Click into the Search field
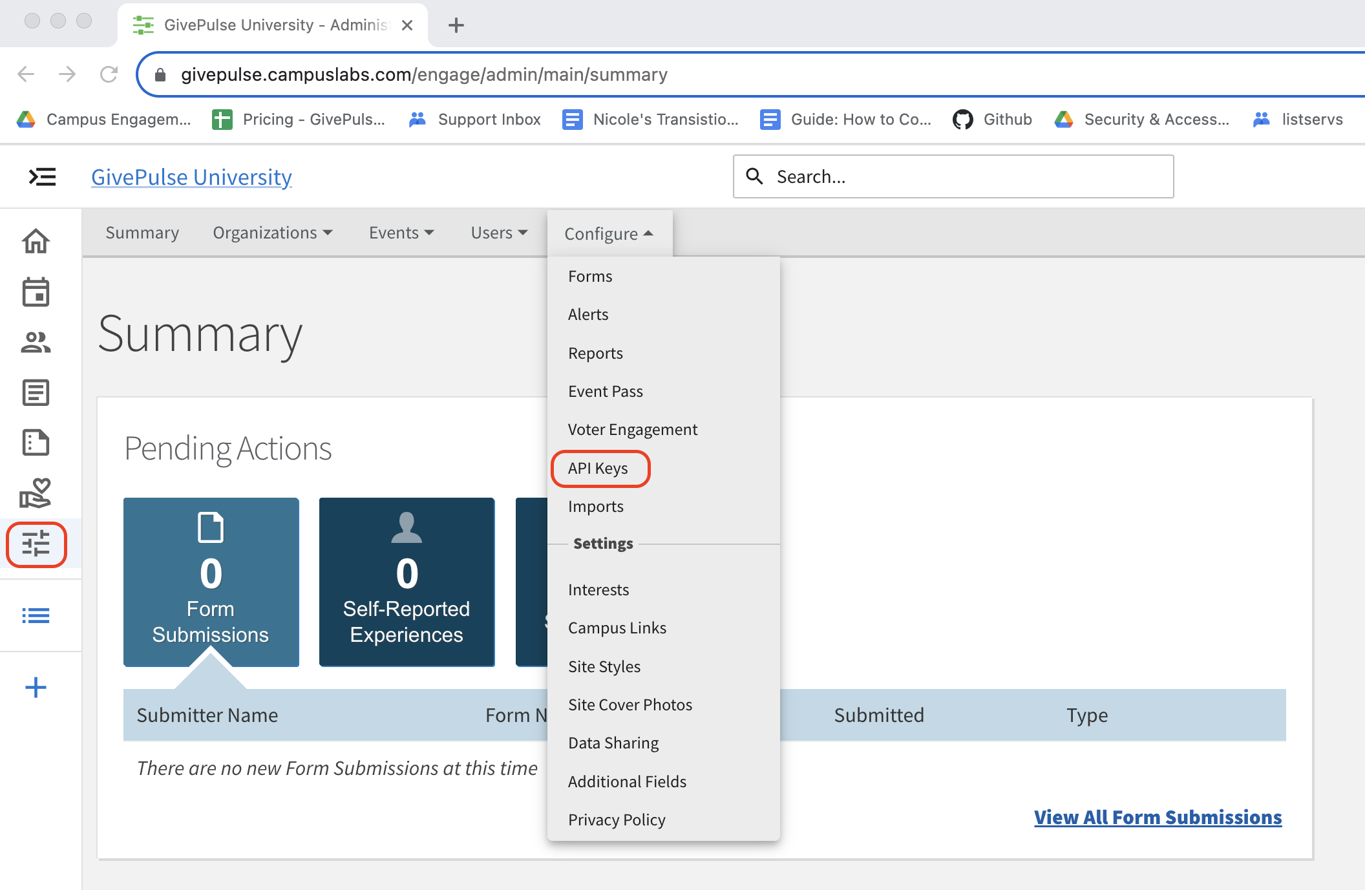 [953, 176]
